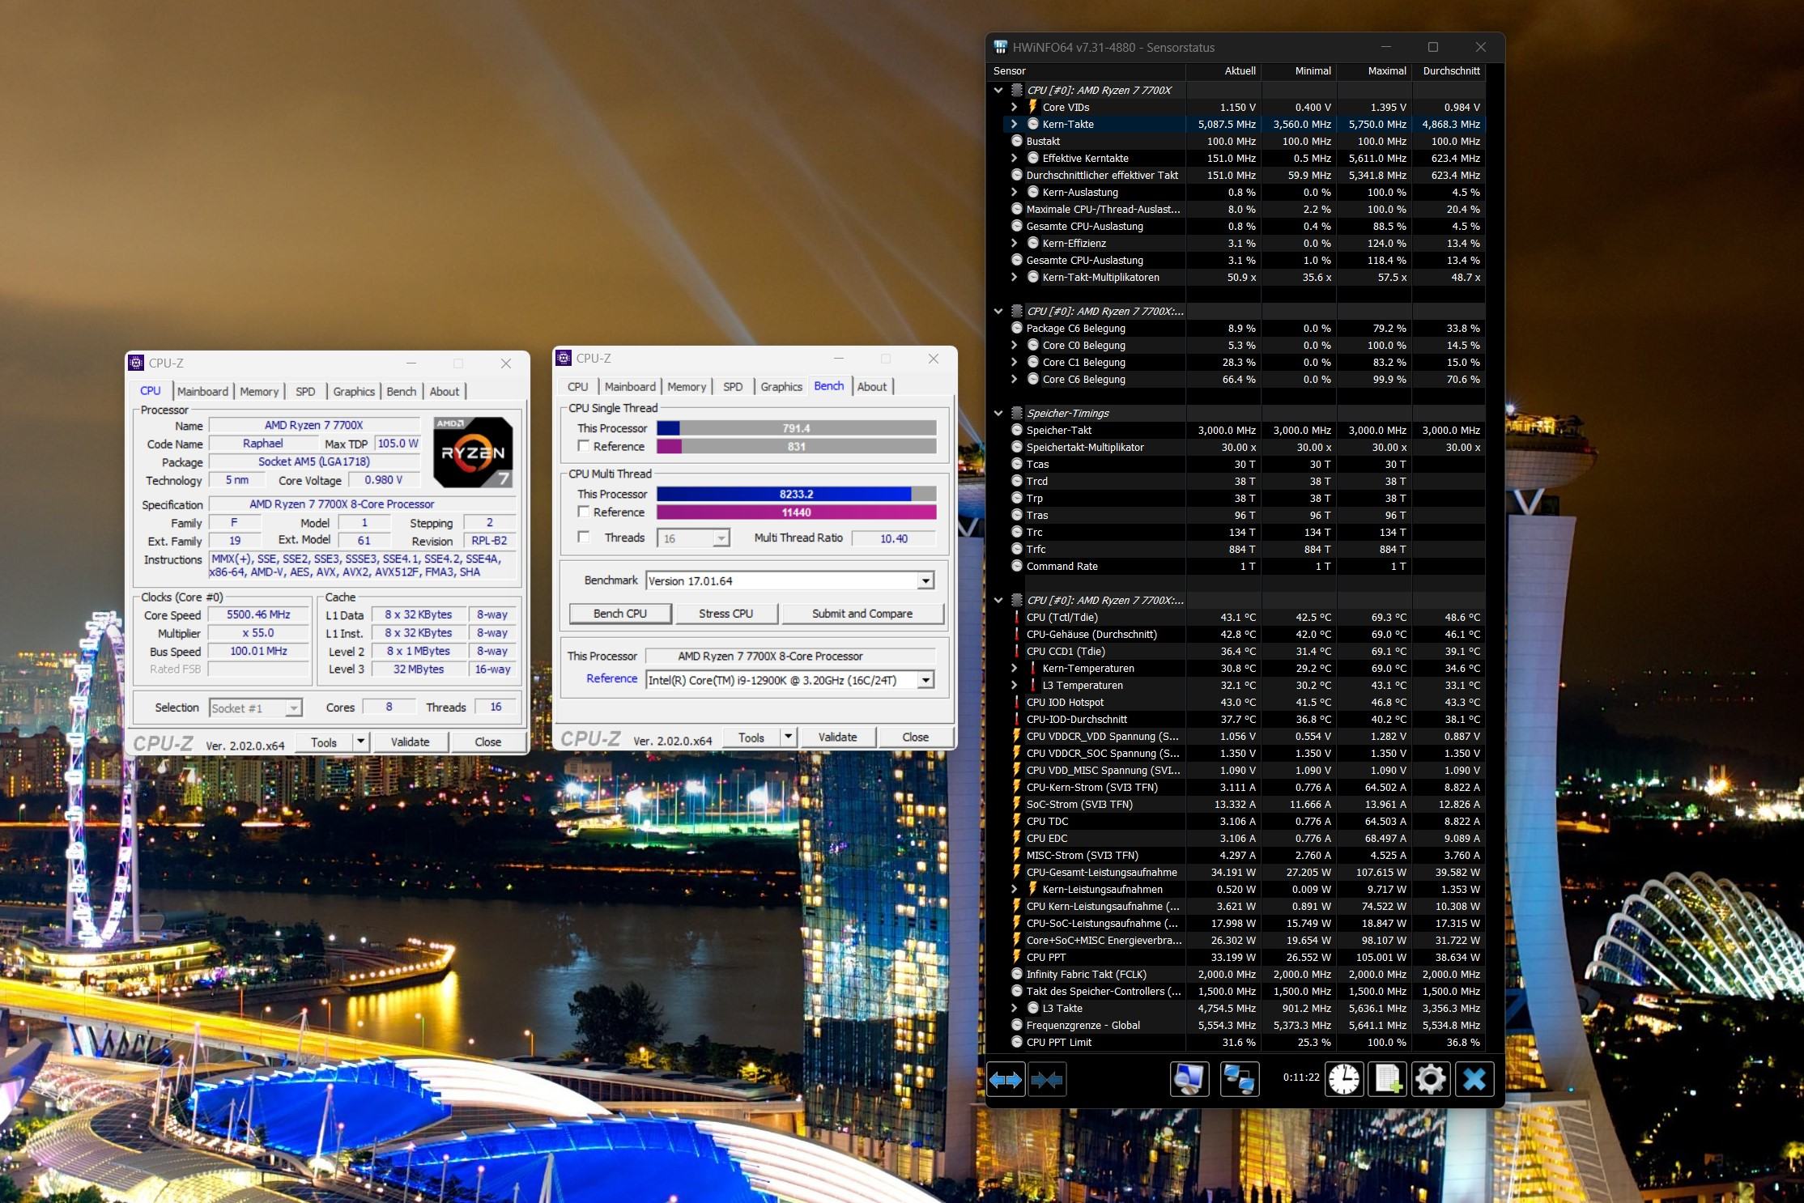Click the HWiNFO expand layout arrows icon
The width and height of the screenshot is (1804, 1203).
click(x=1006, y=1080)
